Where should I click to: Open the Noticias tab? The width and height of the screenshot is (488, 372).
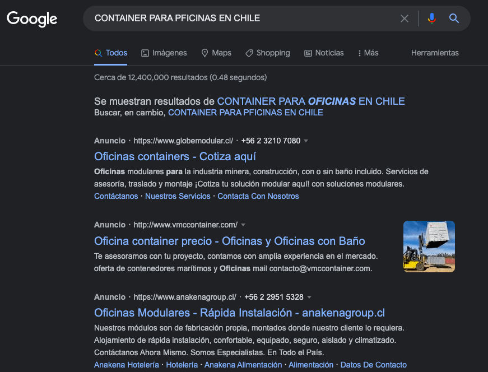pyautogui.click(x=324, y=53)
